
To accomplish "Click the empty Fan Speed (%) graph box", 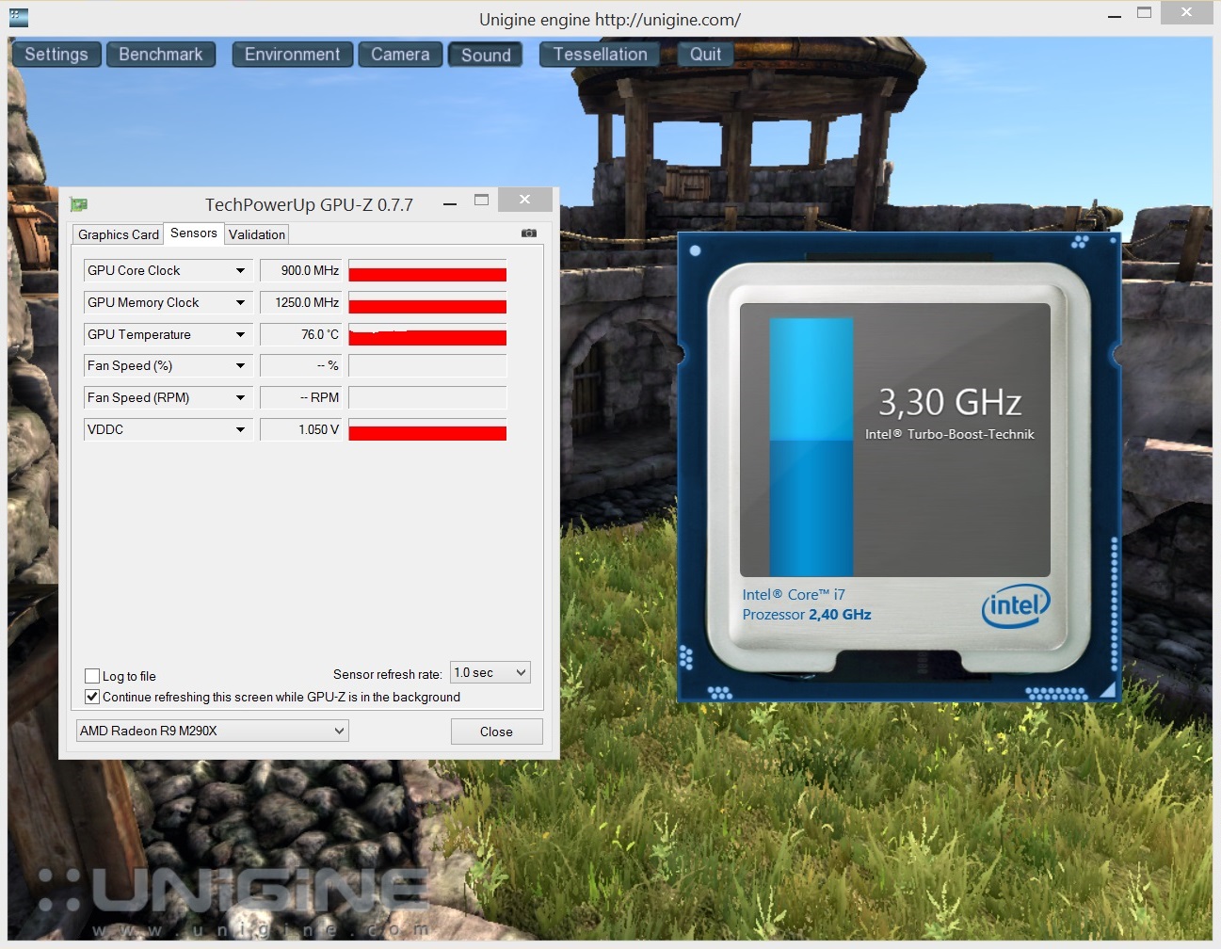I will tap(427, 366).
